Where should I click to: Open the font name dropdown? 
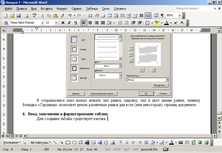coord(42,23)
